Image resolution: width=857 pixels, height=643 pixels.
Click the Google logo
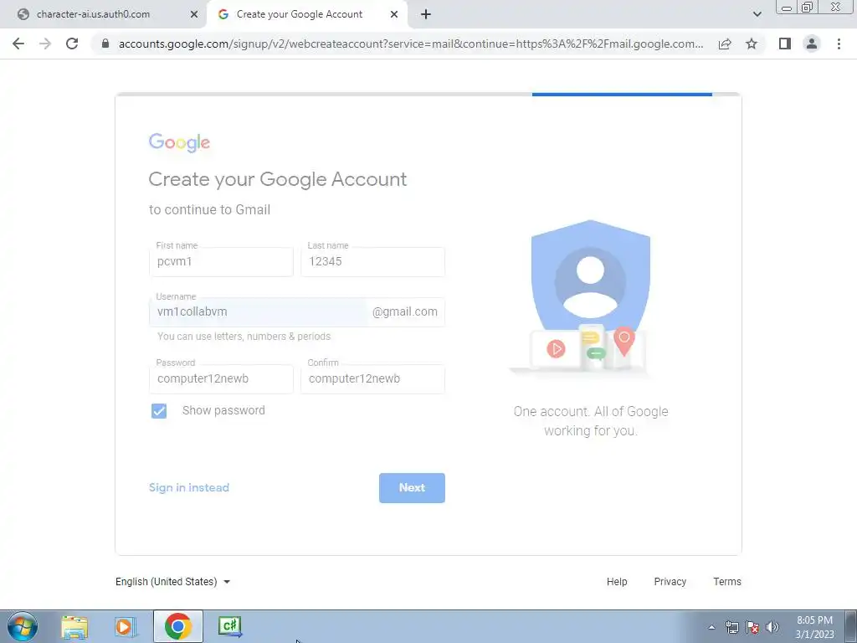tap(179, 142)
